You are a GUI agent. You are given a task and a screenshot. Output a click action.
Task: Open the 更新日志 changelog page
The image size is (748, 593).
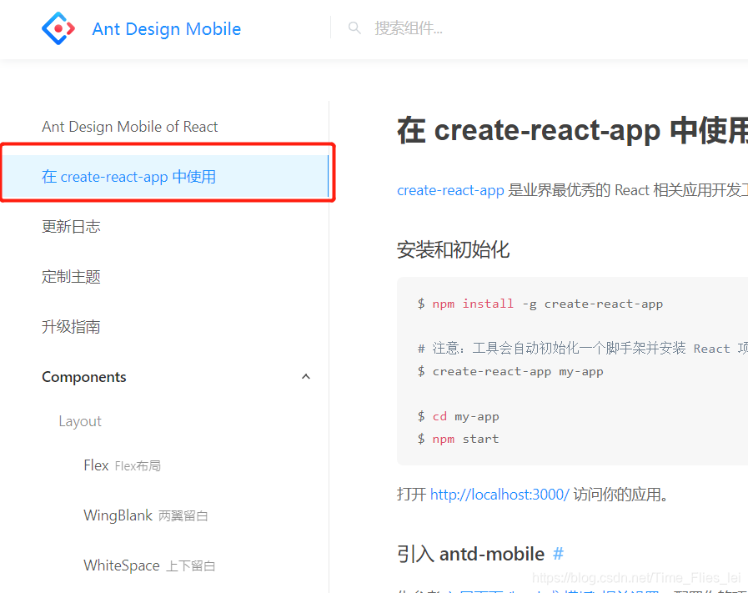coord(71,227)
